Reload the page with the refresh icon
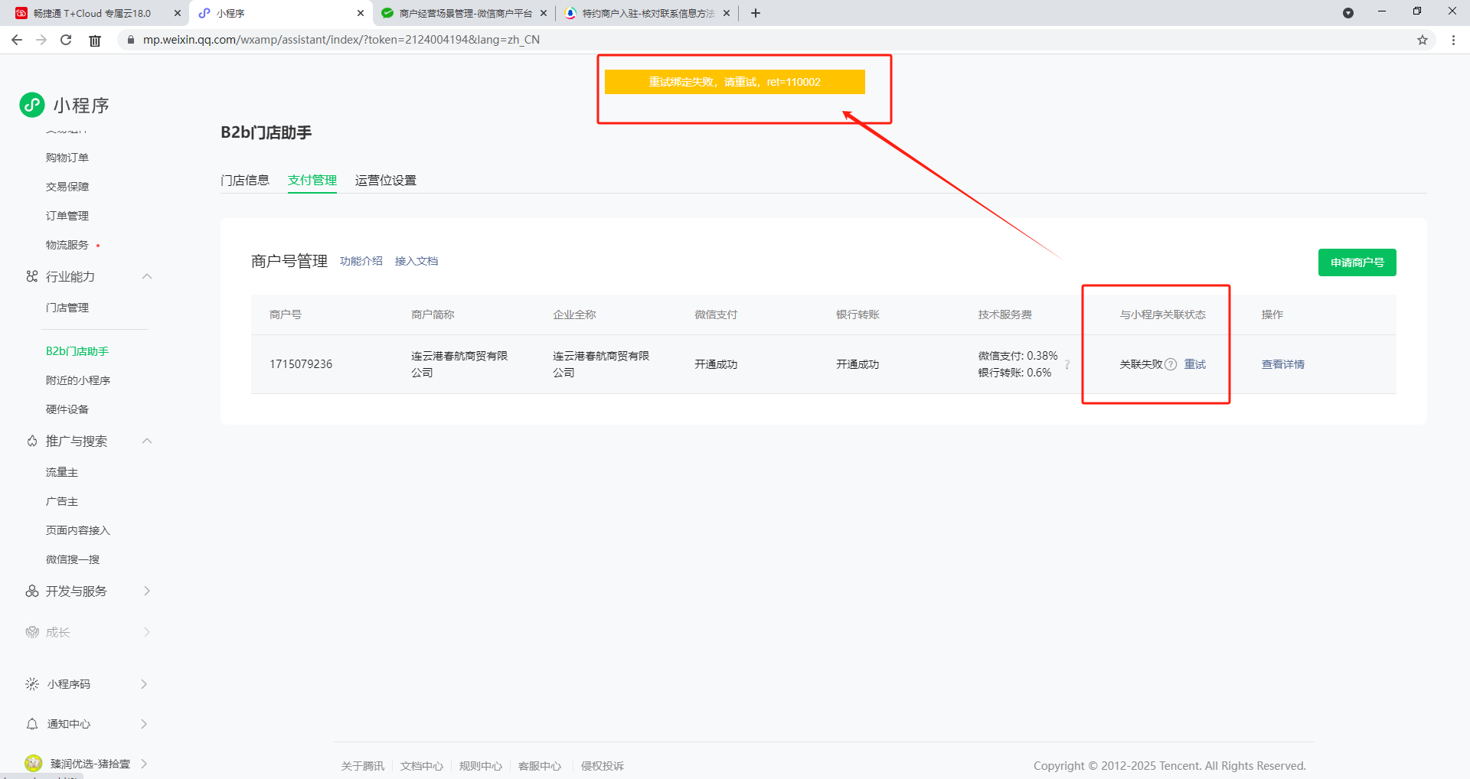Screen dimensions: 1470x779 (x=66, y=40)
